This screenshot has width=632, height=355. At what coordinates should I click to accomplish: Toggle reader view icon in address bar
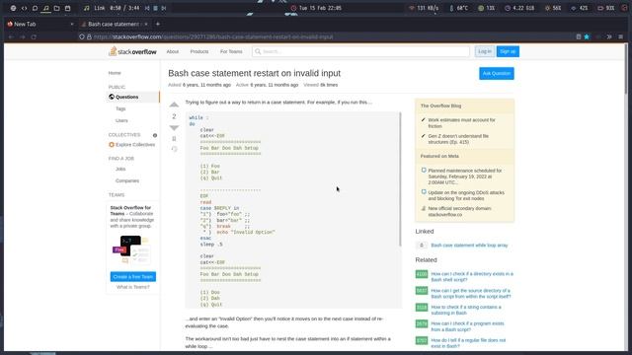(x=579, y=36)
